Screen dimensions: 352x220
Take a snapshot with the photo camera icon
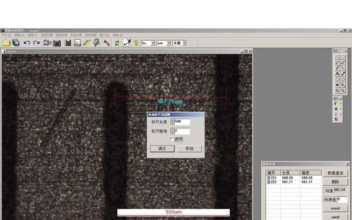click(57, 43)
